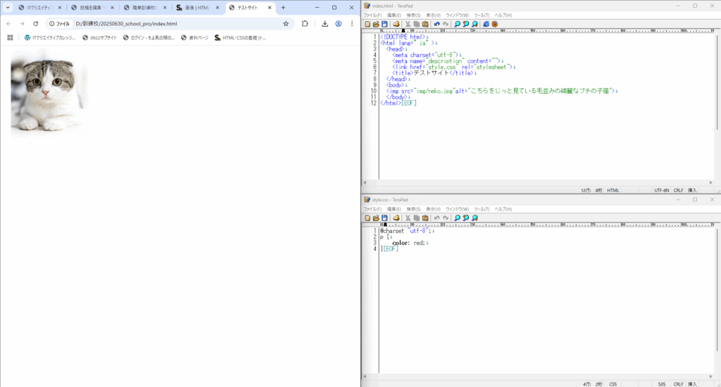This screenshot has height=387, width=721.
Task: Click Save icon in index.html TeraPad toolbar
Action: [384, 24]
